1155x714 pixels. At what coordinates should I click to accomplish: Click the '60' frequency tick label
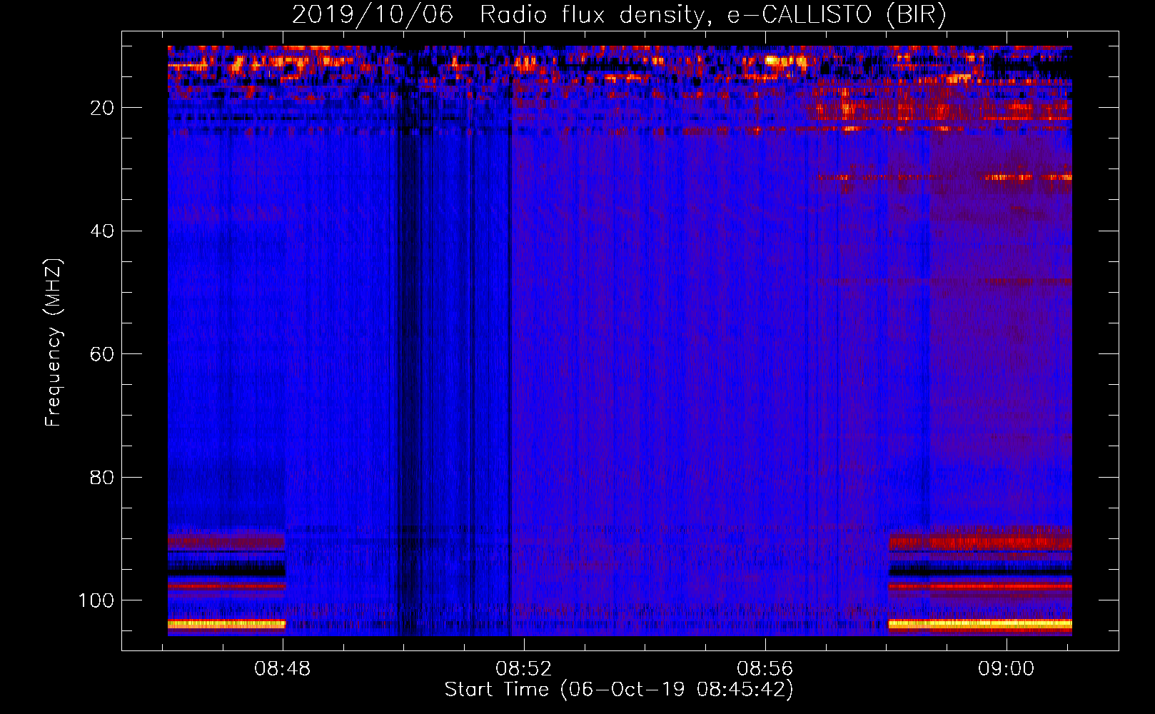point(102,354)
